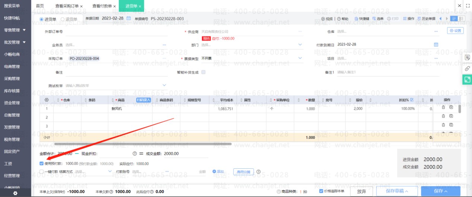Click the 外部订单号 input field
The image size is (472, 197).
click(x=116, y=32)
